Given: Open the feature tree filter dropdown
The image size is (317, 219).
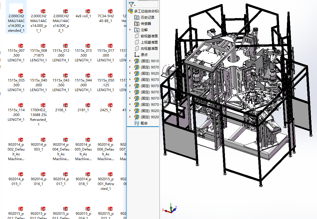Looking at the screenshot, I should [x=132, y=5].
